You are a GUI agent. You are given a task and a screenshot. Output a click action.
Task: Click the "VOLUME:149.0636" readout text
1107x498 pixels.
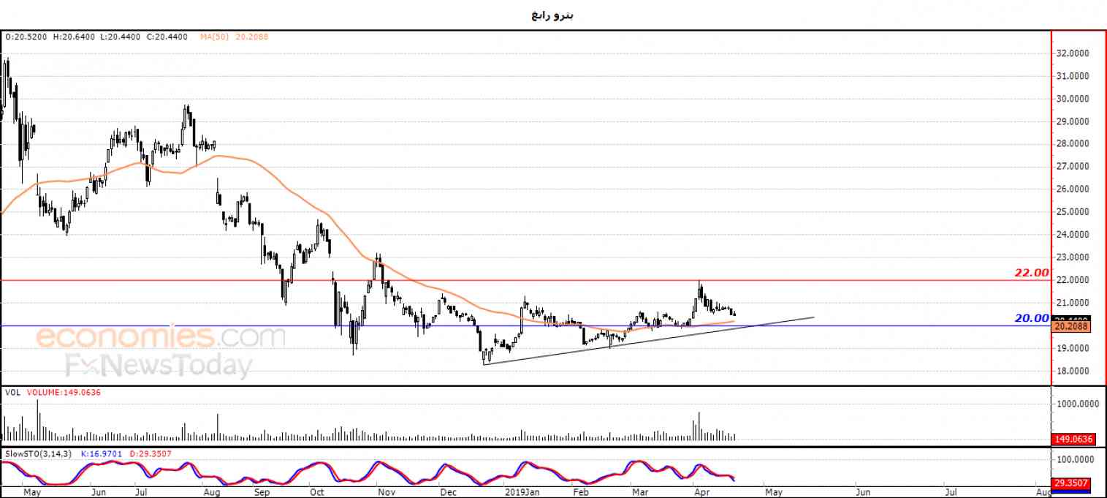[x=64, y=393]
